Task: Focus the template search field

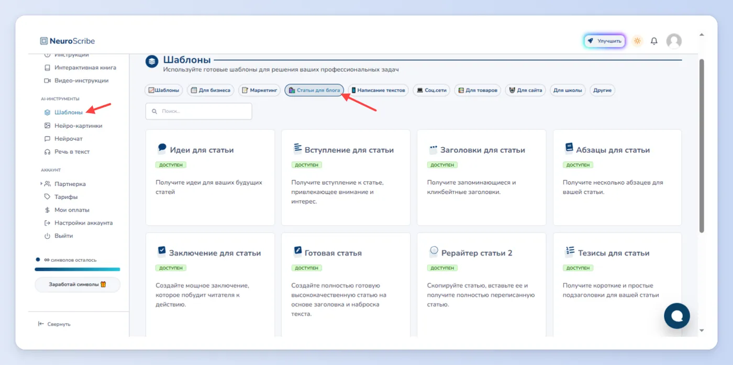Action: [199, 111]
